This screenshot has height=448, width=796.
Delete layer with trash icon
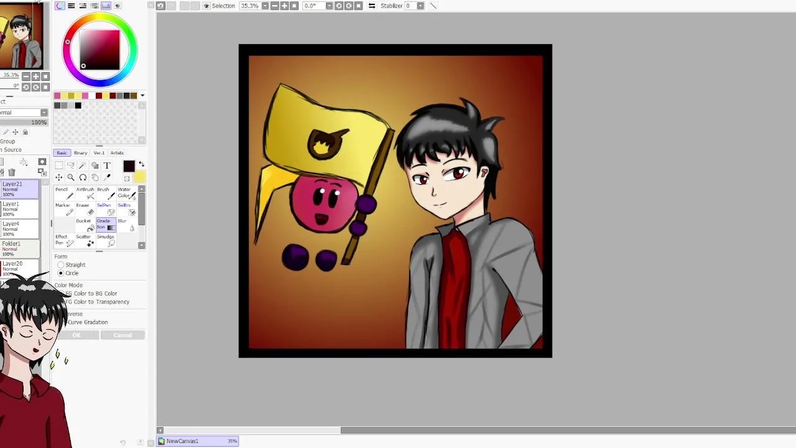click(11, 172)
